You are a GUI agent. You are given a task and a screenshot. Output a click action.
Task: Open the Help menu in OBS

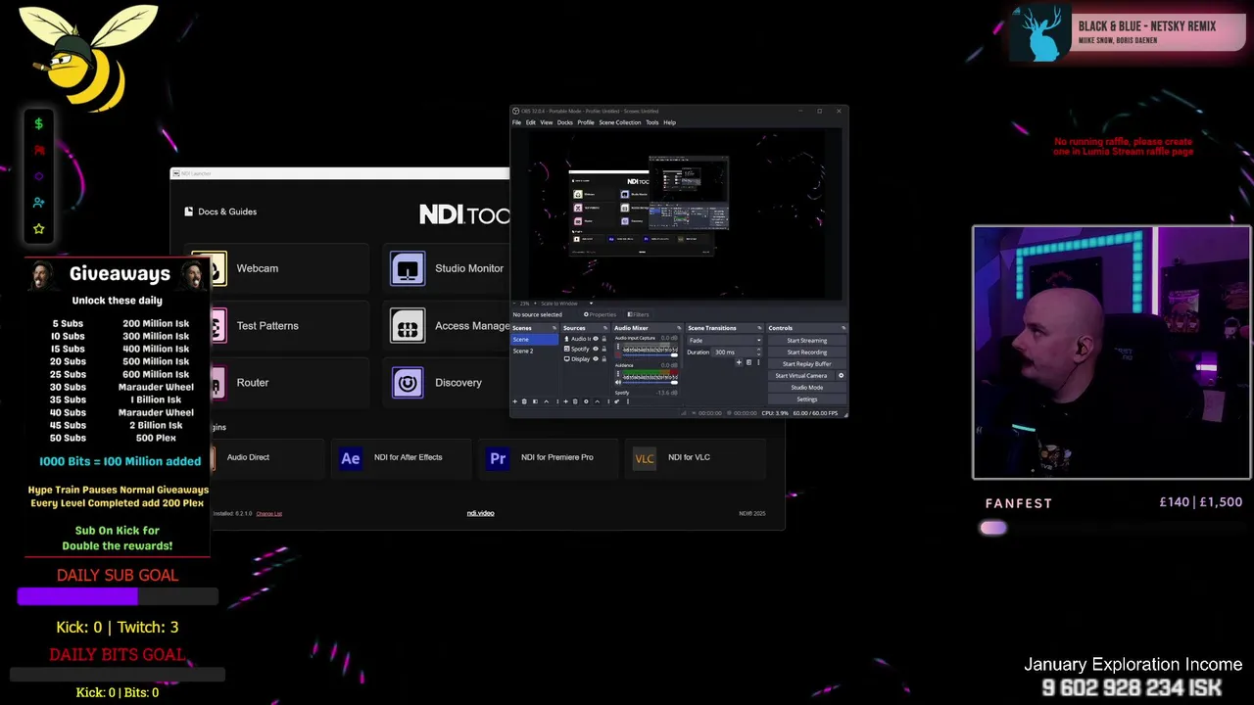[x=670, y=122]
